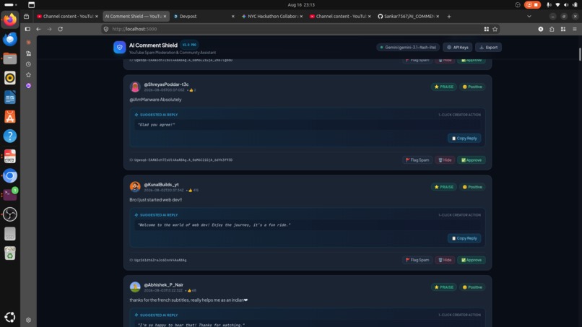582x327 pixels.
Task: Approve the @KunalBuilds_yt comment
Action: (471, 260)
